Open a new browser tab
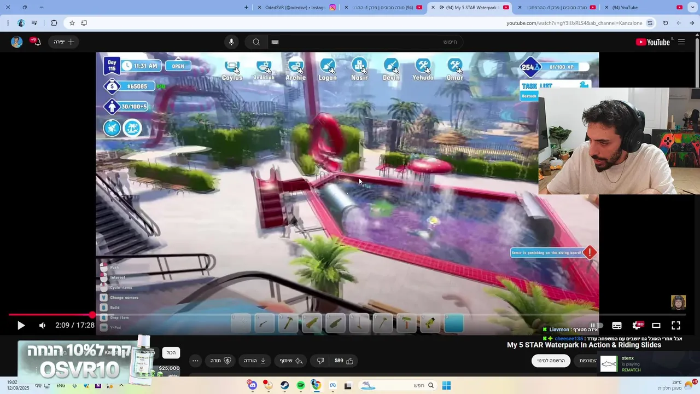The height and width of the screenshot is (394, 700). 246,8
